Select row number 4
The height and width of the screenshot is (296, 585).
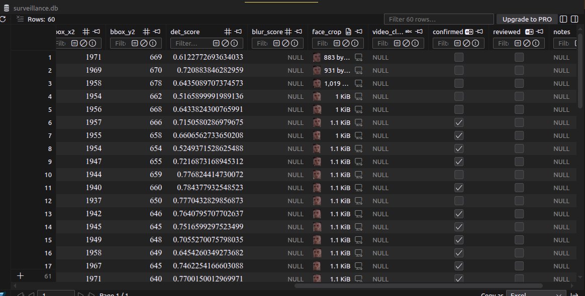click(50, 96)
